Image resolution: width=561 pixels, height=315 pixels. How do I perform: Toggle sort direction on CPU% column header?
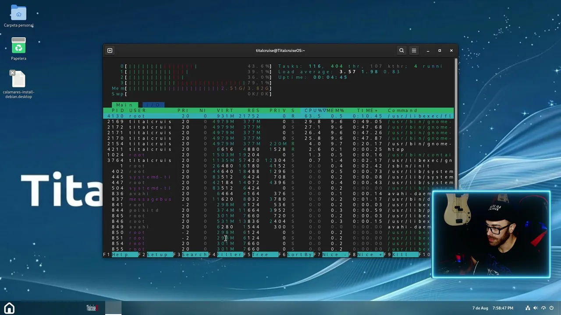315,111
